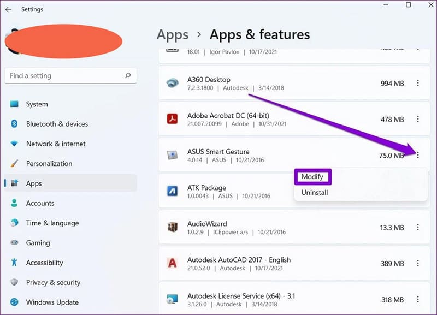Click the Accounts person icon
The image size is (437, 315).
point(14,203)
